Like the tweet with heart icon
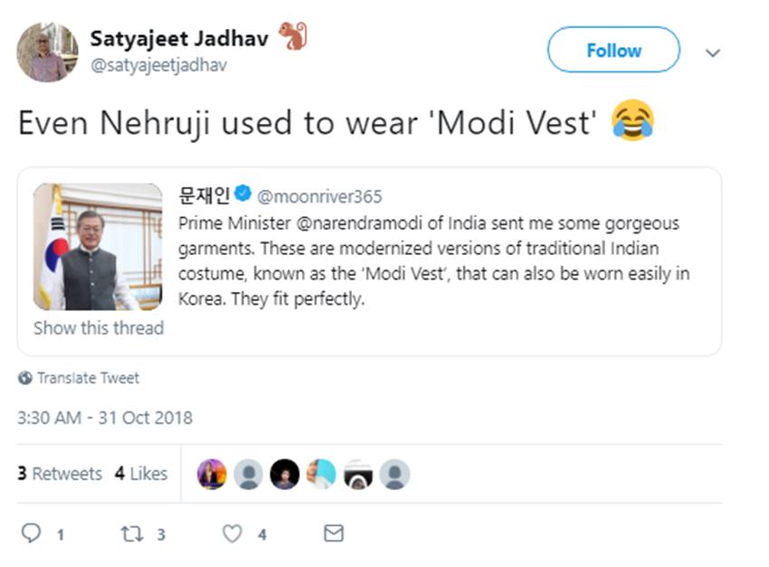The height and width of the screenshot is (567, 769). (233, 534)
